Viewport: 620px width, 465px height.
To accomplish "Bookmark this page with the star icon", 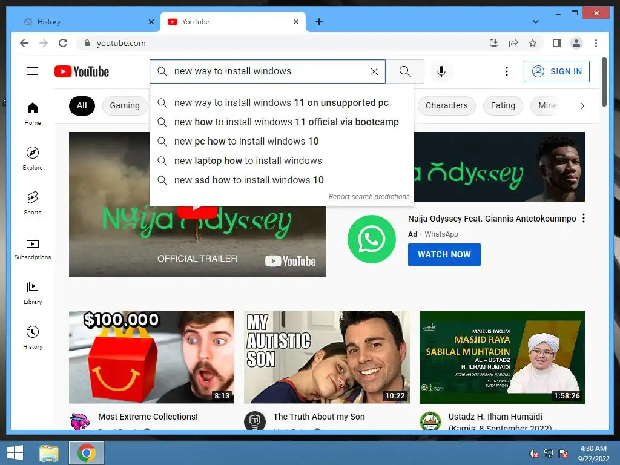I will pos(533,43).
